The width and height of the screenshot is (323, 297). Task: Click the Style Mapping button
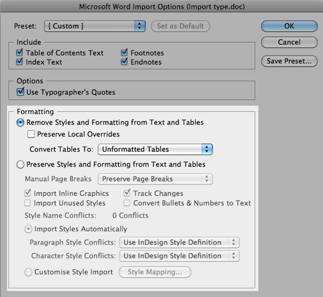click(155, 272)
